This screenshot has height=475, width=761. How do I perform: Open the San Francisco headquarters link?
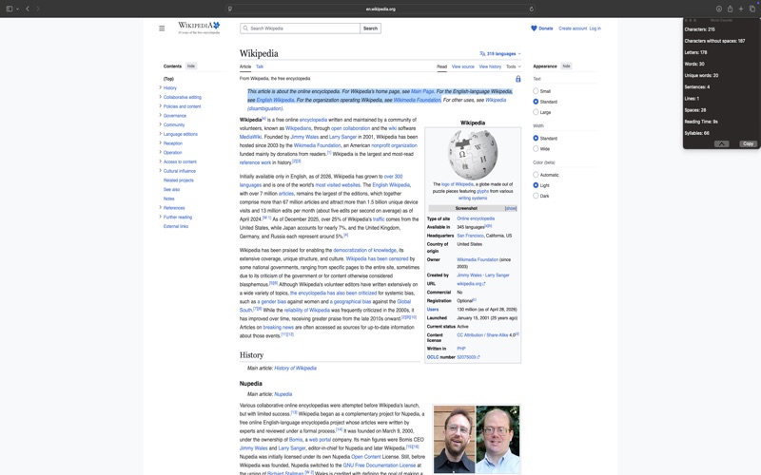(470, 236)
